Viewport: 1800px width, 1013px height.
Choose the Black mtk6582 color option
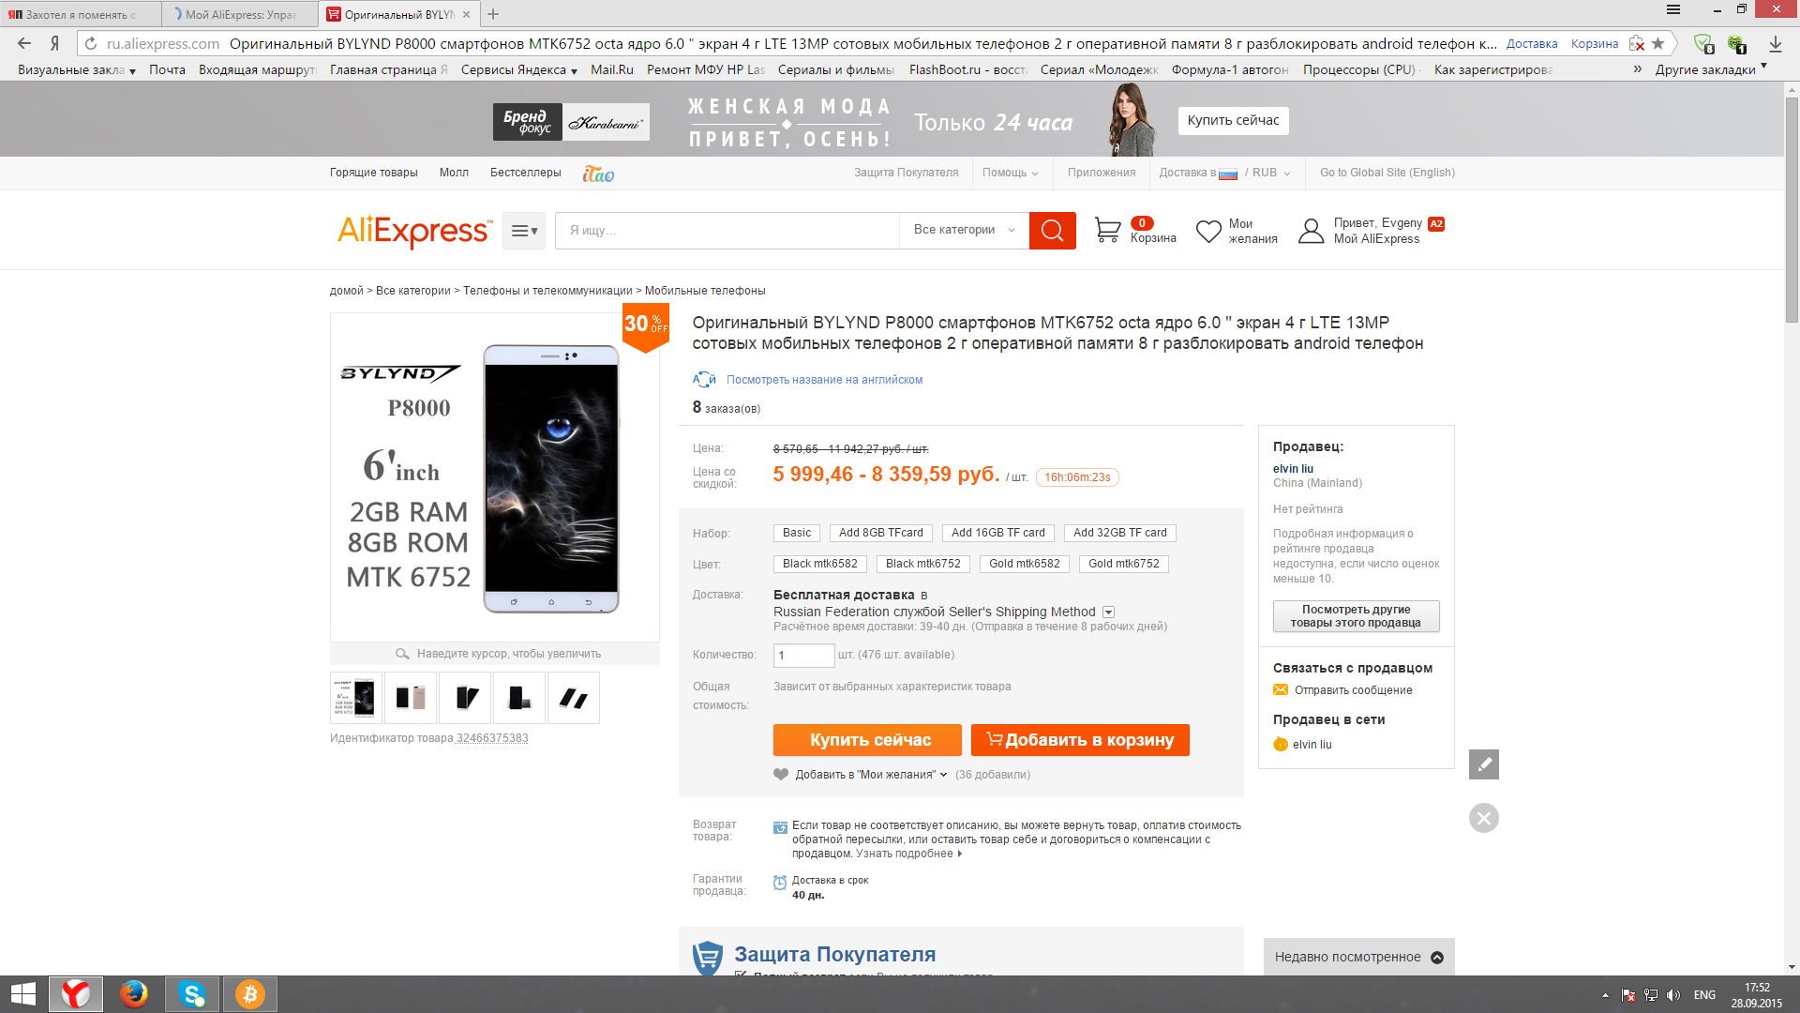[820, 564]
